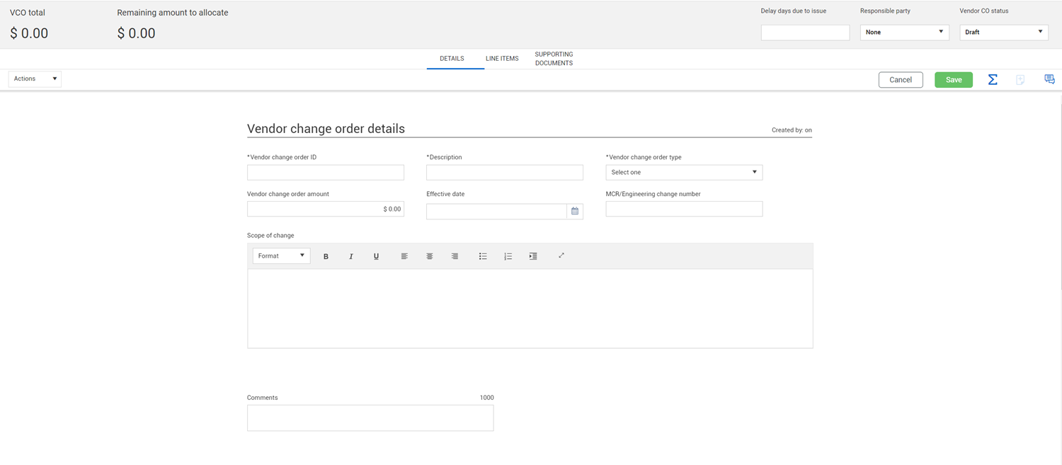The width and height of the screenshot is (1062, 465).
Task: Insert a numbered list
Action: point(508,256)
